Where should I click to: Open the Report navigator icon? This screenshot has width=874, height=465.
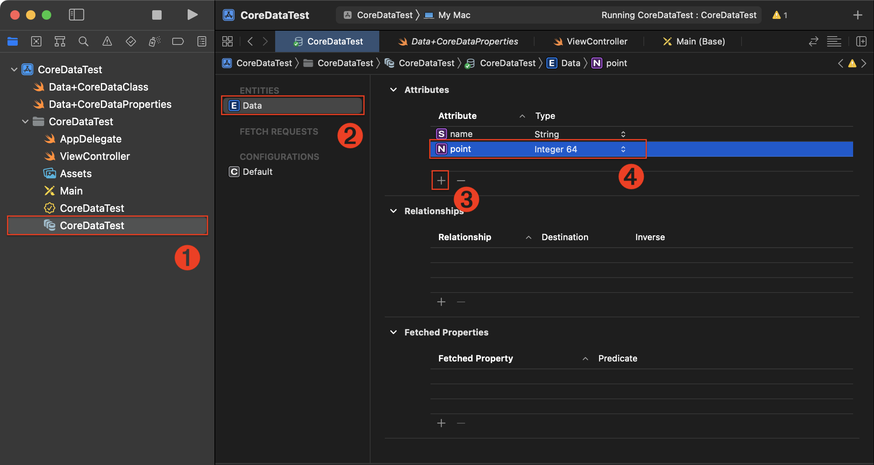[201, 41]
